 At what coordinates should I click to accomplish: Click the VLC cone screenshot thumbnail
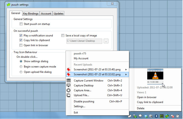click(x=155, y=76)
